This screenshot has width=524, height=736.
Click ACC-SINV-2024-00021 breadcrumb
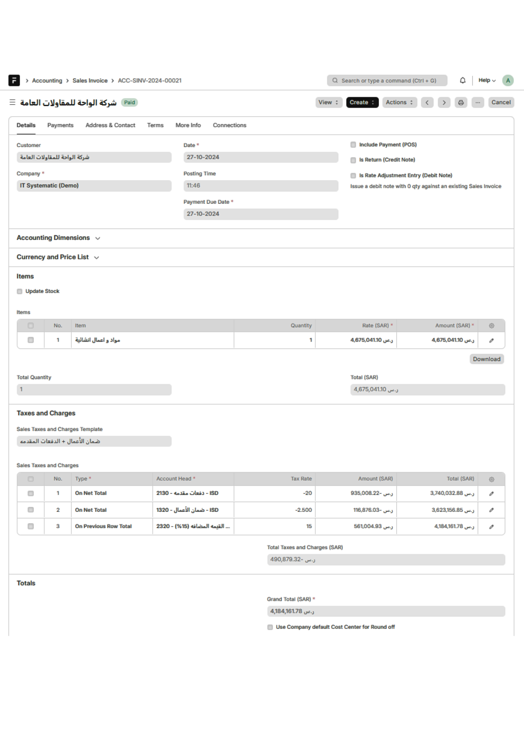(x=149, y=80)
